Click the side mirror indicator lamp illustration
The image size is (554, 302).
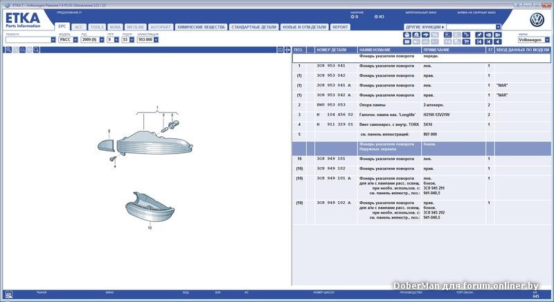click(x=150, y=207)
